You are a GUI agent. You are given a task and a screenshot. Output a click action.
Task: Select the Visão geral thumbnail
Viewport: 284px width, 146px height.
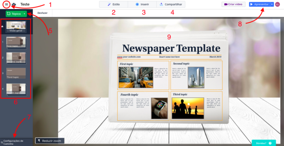click(16, 27)
